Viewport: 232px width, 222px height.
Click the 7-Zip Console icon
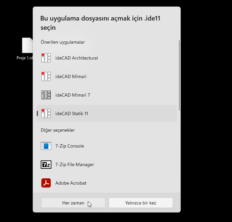point(46,146)
